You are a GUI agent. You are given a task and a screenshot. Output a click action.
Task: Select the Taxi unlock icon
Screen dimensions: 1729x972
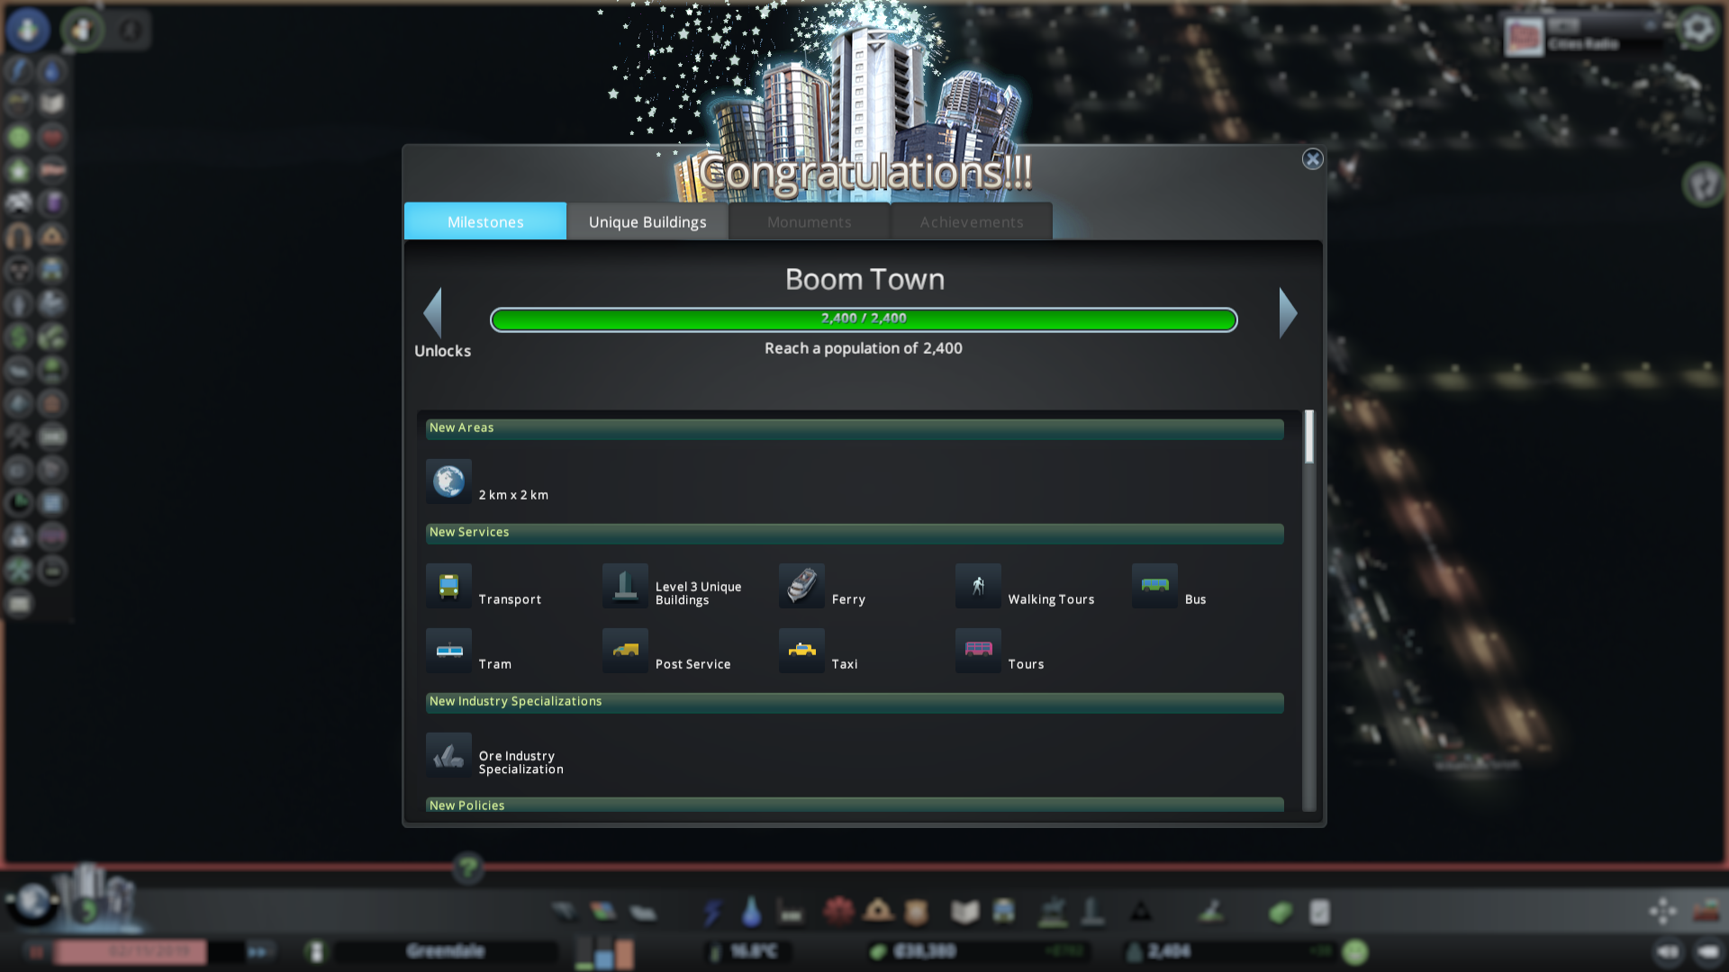pyautogui.click(x=801, y=651)
